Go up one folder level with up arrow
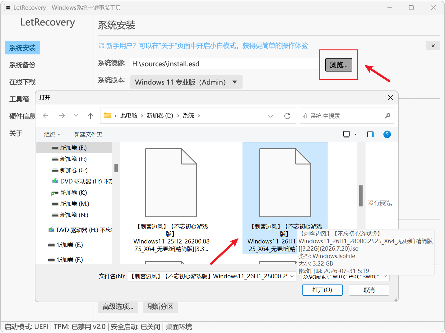The image size is (445, 333). pos(90,116)
